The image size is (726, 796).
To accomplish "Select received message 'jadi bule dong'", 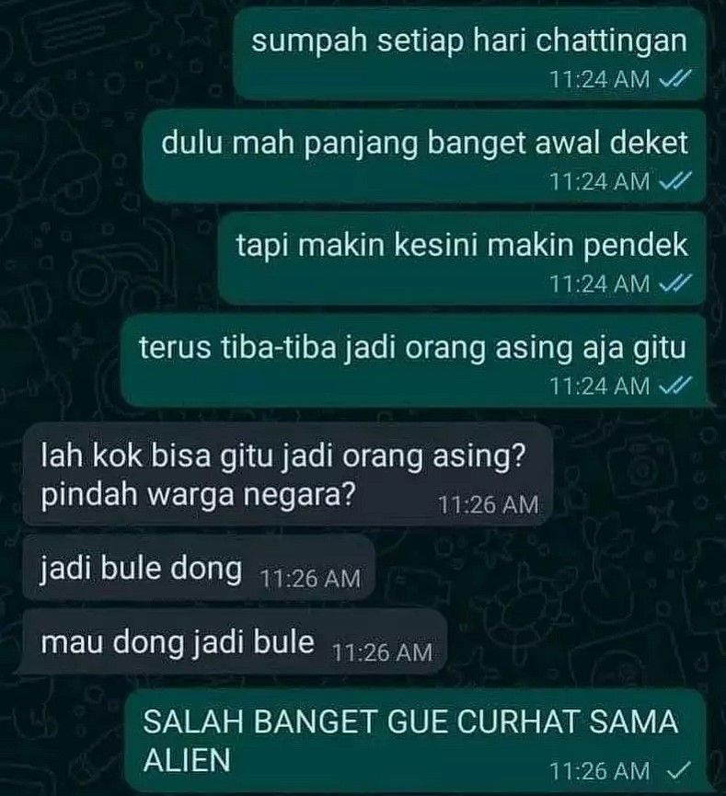I will click(199, 568).
